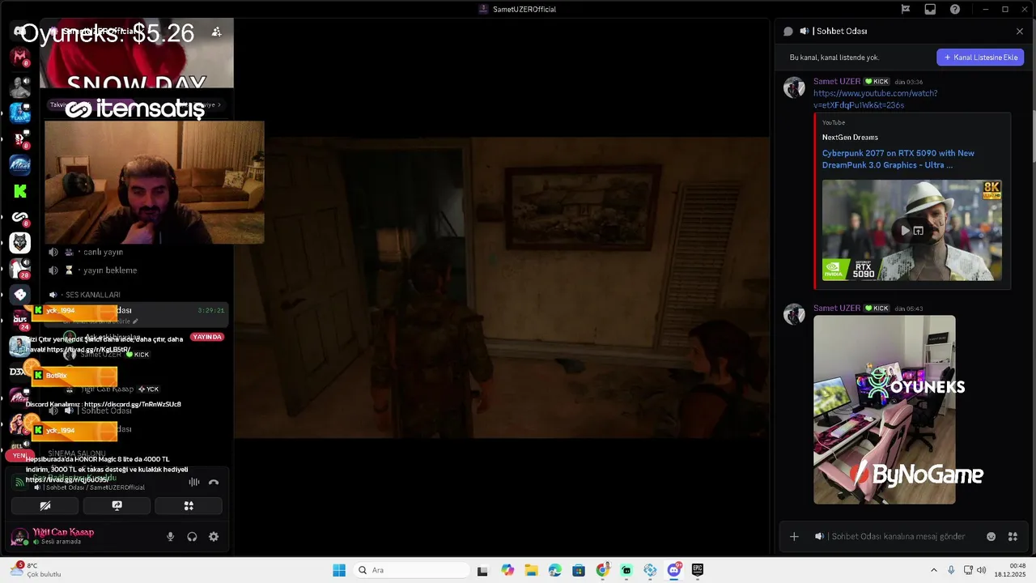Click streamer webcam preview
The image size is (1036, 583).
[155, 182]
